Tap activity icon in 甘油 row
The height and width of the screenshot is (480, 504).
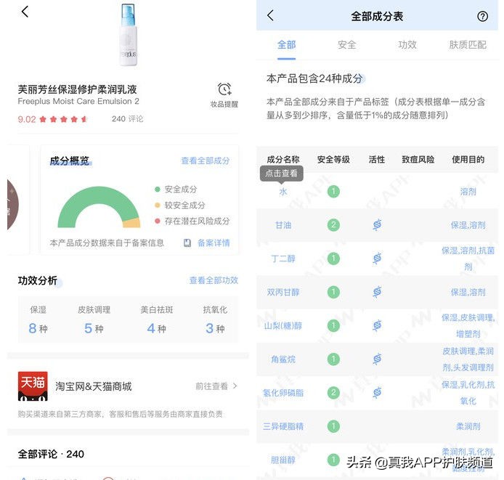point(377,224)
